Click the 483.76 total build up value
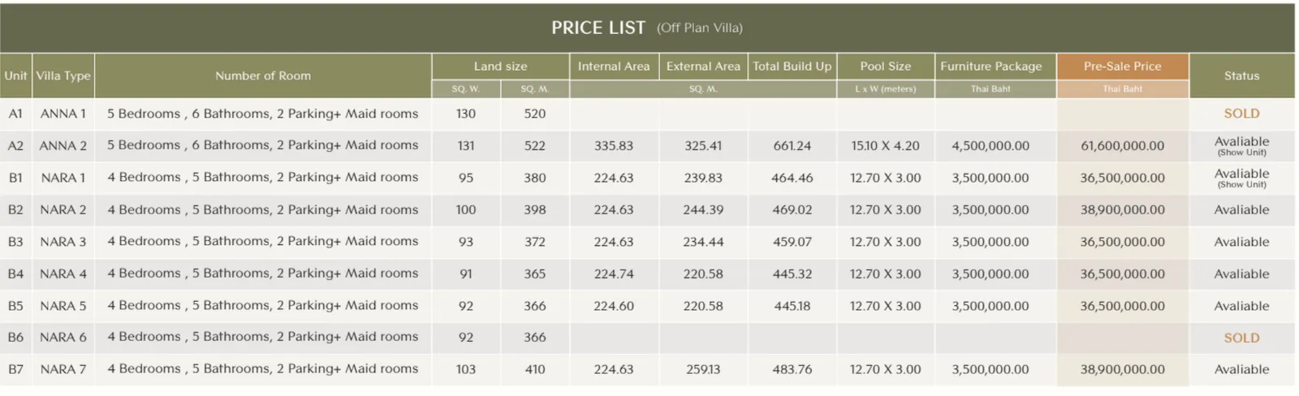The width and height of the screenshot is (1299, 396). pos(792,369)
